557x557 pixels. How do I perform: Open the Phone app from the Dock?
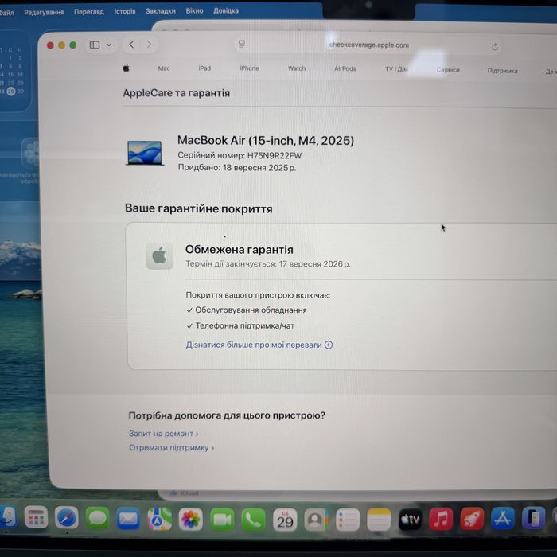pyautogui.click(x=253, y=520)
